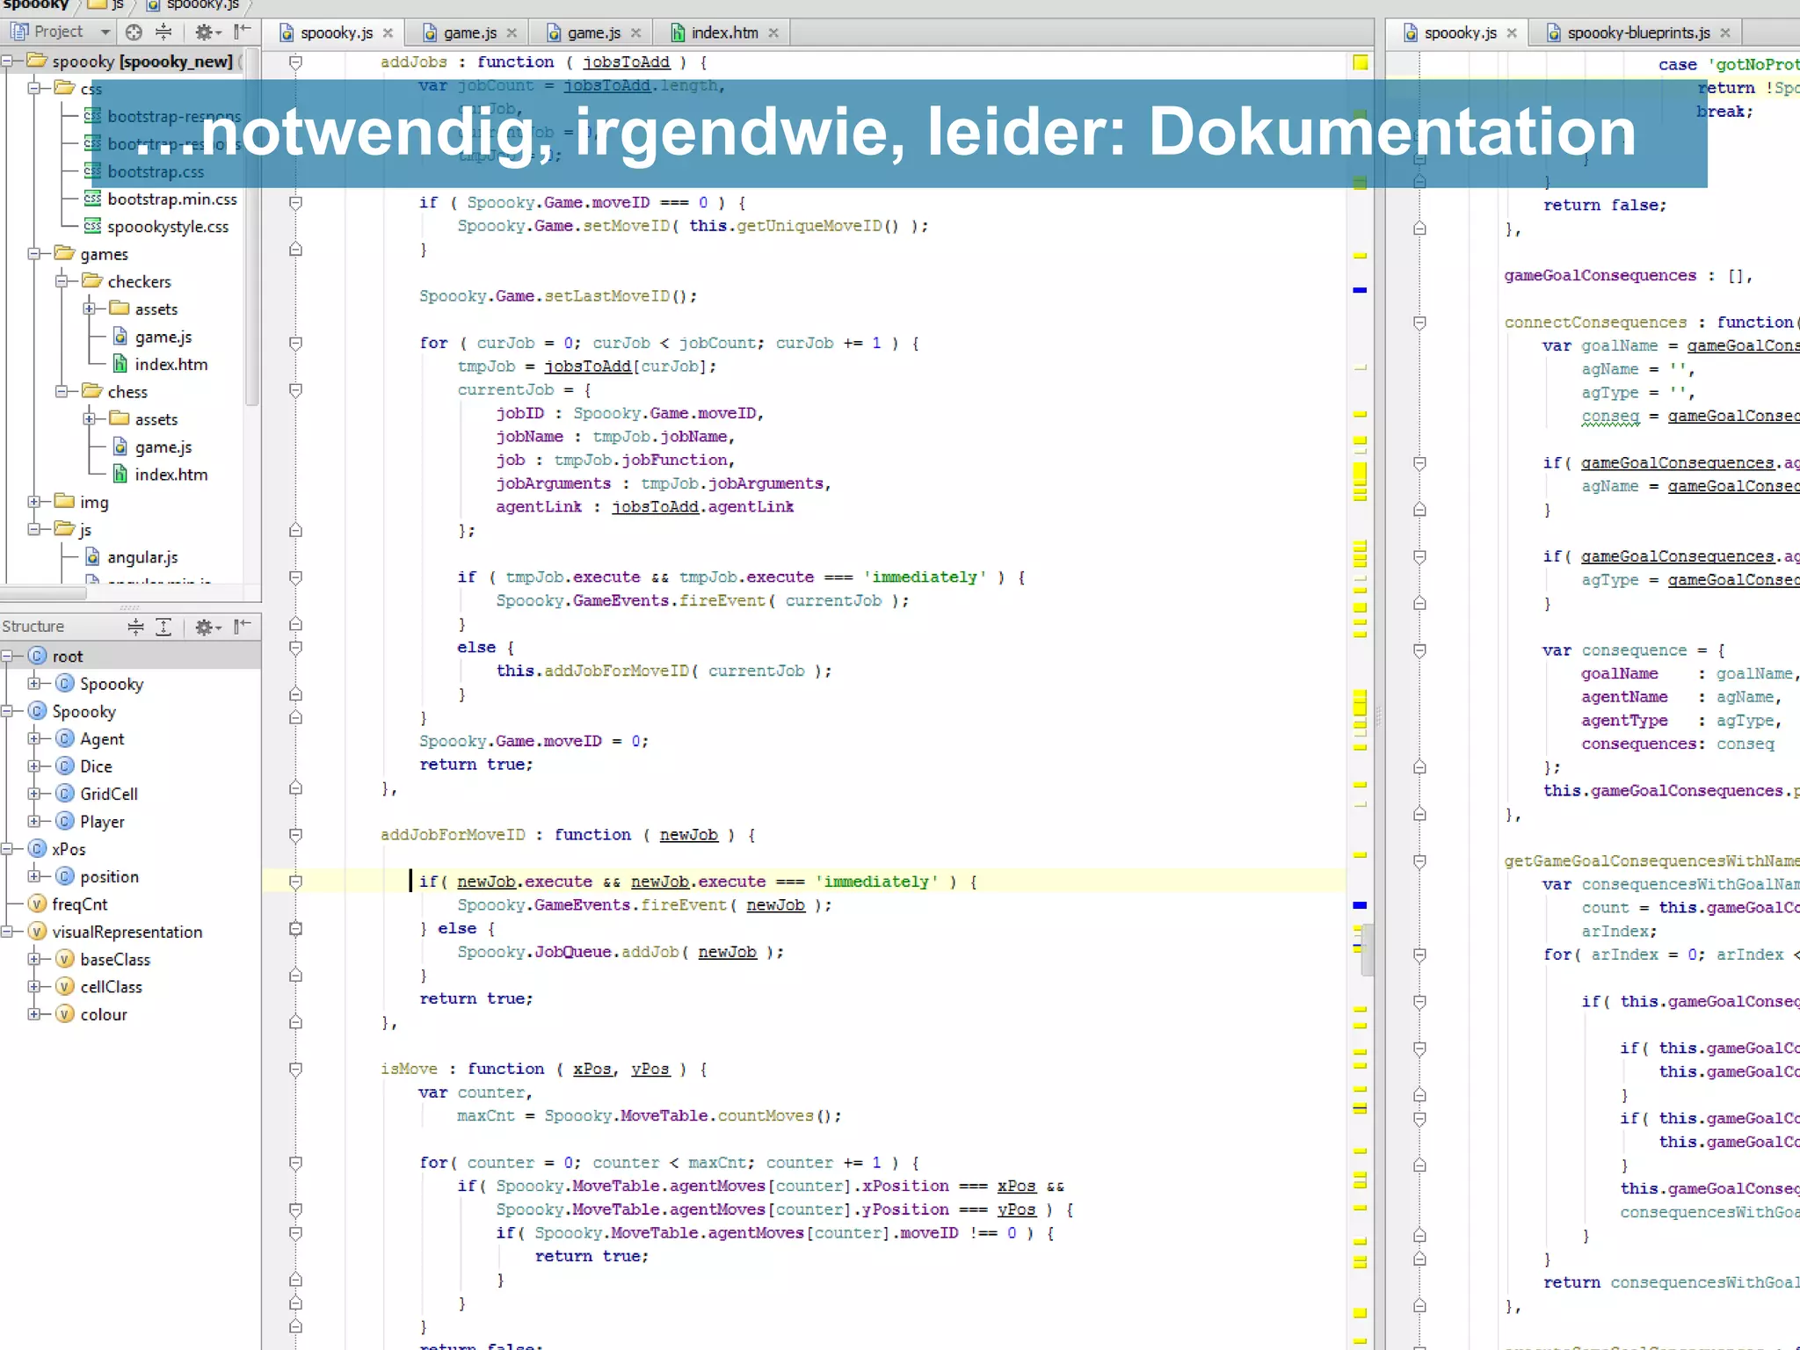Collapse visualRepresentation node in Structure
The height and width of the screenshot is (1350, 1800).
pyautogui.click(x=7, y=932)
